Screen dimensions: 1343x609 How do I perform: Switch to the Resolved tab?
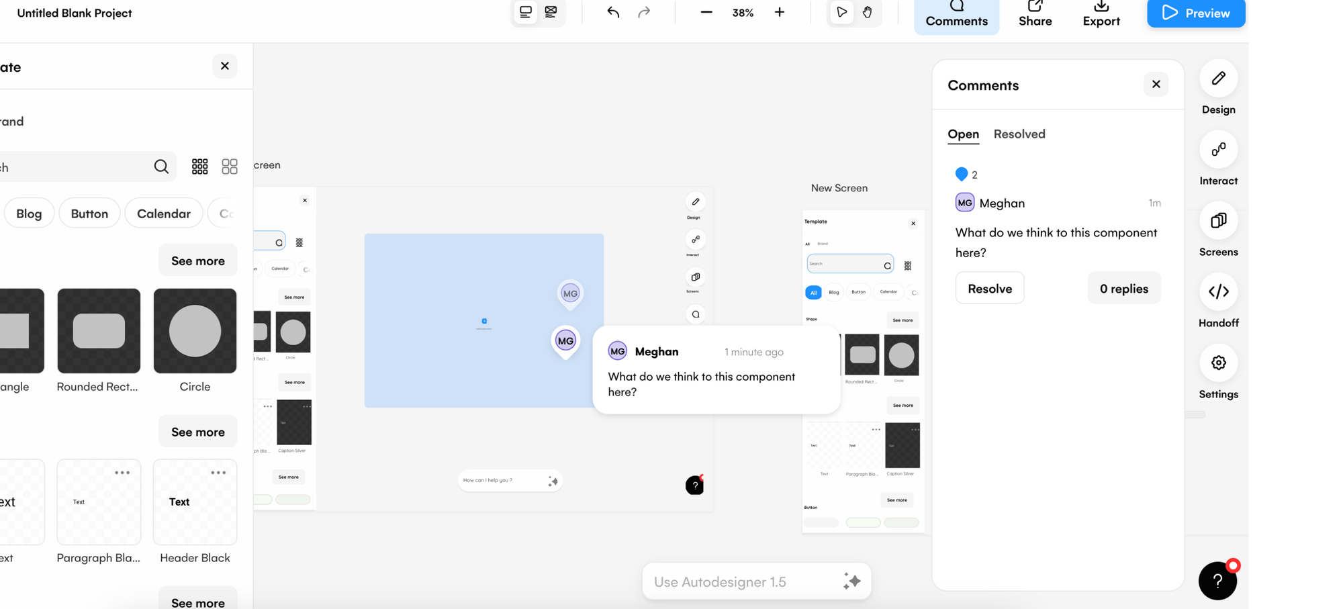(1019, 134)
